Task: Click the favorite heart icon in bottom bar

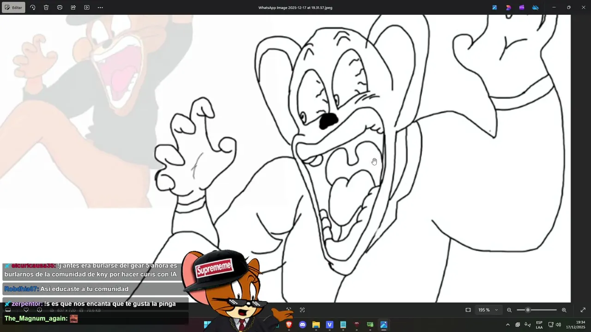Action: pyautogui.click(x=26, y=310)
